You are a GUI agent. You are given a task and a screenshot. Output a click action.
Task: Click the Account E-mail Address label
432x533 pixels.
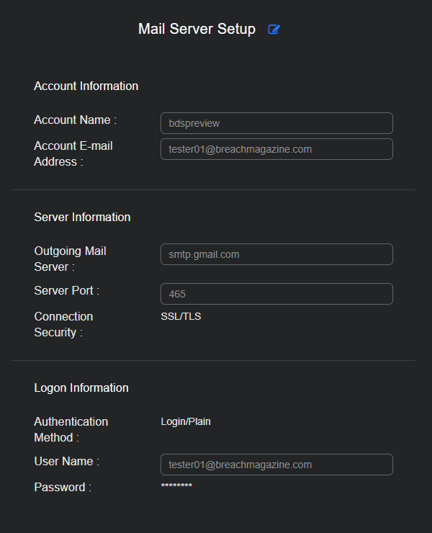click(x=73, y=153)
